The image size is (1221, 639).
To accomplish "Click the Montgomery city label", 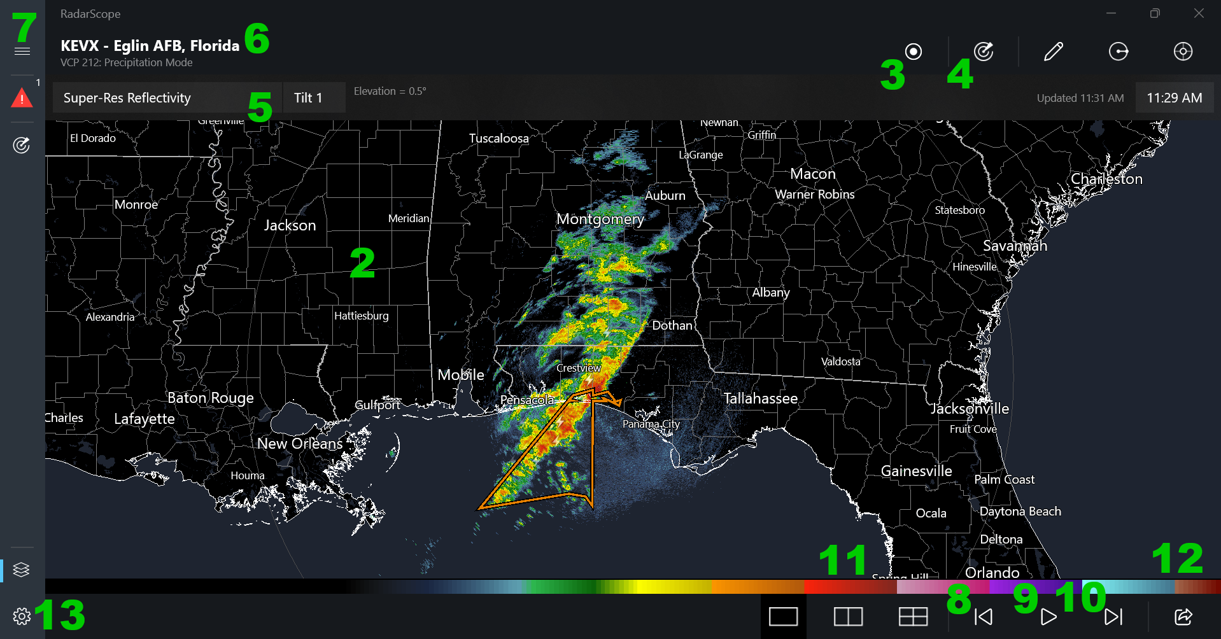I will click(600, 219).
